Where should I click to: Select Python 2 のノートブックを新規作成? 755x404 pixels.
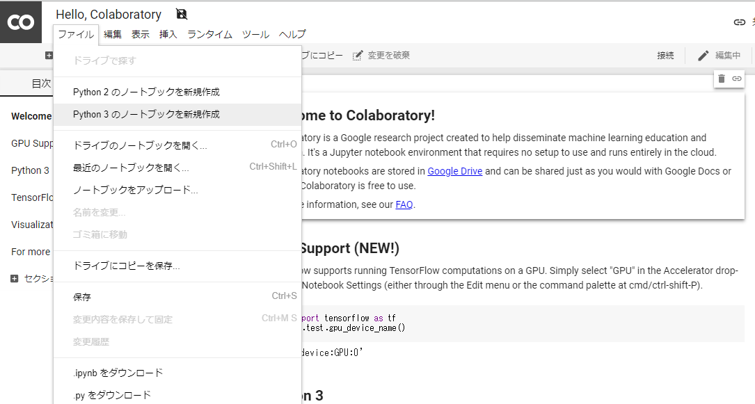click(x=177, y=92)
